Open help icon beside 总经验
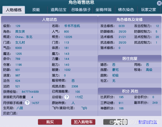The width and height of the screenshot is (162, 127). click(x=67, y=97)
